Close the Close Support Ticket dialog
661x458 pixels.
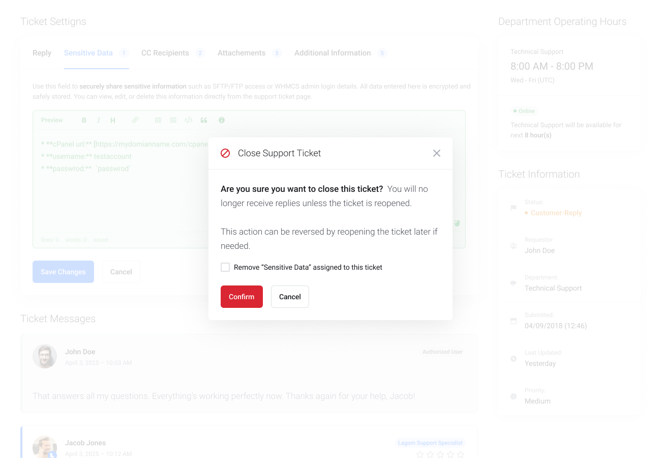point(437,153)
